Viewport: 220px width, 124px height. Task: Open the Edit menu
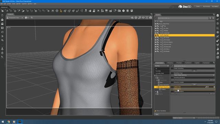click(5, 4)
